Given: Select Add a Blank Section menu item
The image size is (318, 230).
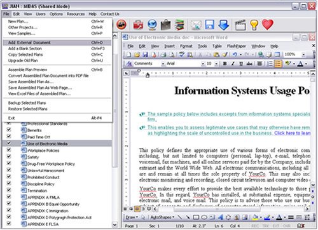Looking at the screenshot, I should pyautogui.click(x=57, y=48).
